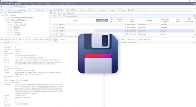
Task: Click the table's vertical scrollbar down arrow
Action: click(195, 35)
